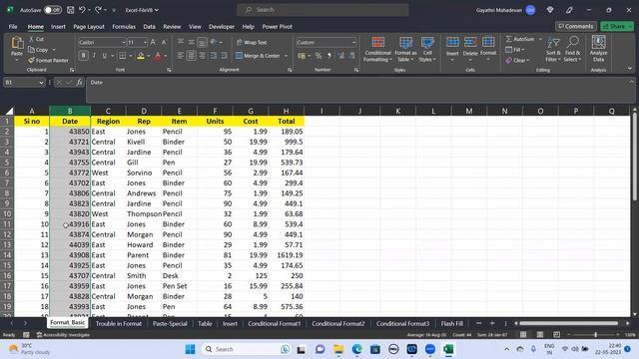This screenshot has width=639, height=359.
Task: Switch to the Trouble in Format sheet
Action: tap(119, 323)
